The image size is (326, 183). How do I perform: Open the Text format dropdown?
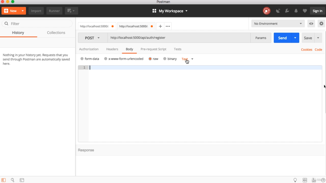[187, 59]
